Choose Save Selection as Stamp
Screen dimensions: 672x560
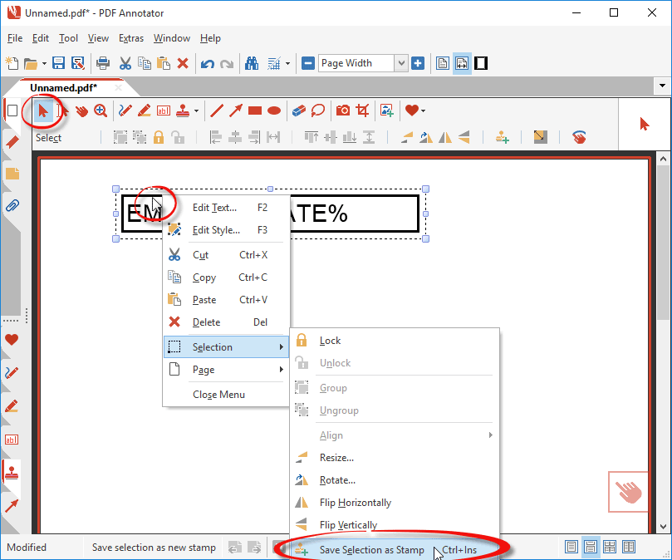pyautogui.click(x=371, y=550)
